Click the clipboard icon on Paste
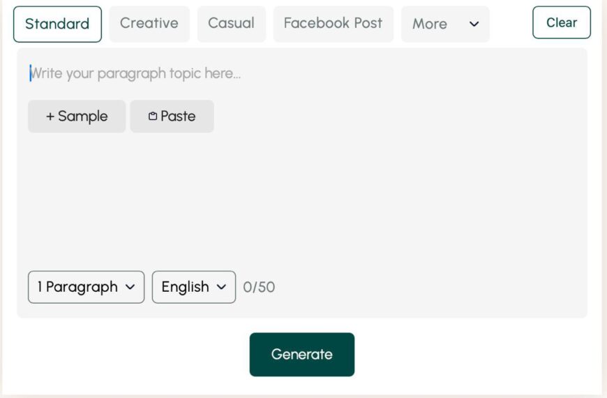 [153, 117]
